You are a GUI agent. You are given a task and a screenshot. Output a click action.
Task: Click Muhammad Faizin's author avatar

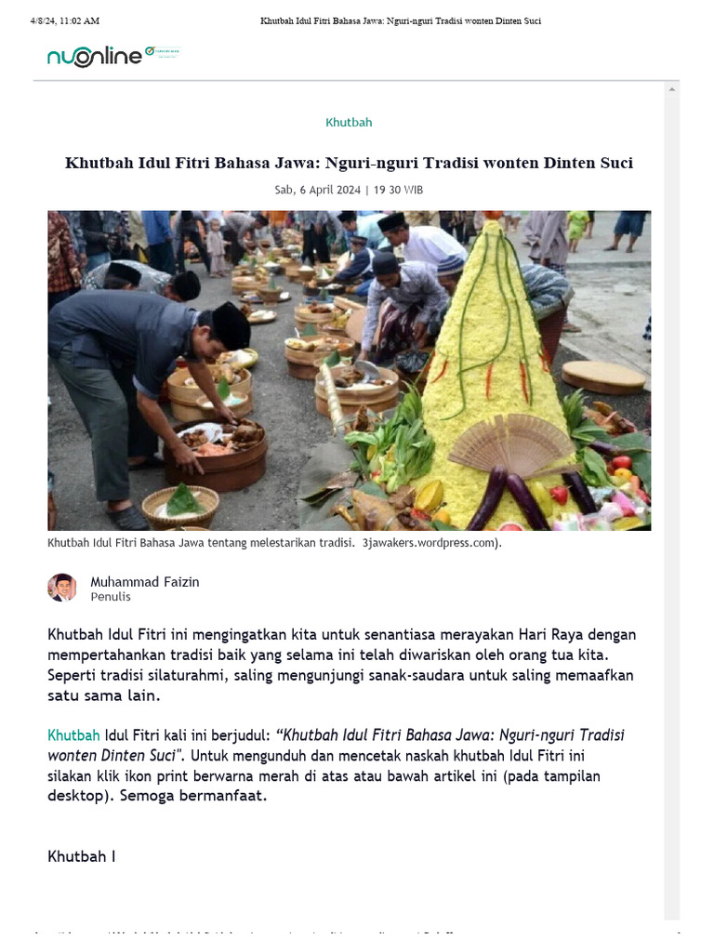pyautogui.click(x=62, y=588)
